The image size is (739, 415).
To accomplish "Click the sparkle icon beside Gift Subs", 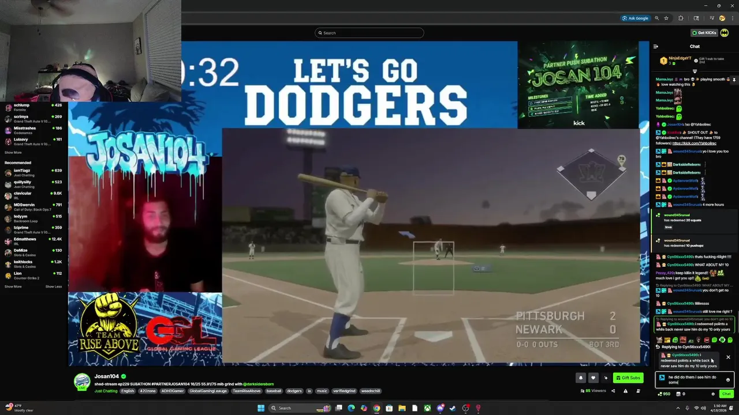I will click(606, 378).
